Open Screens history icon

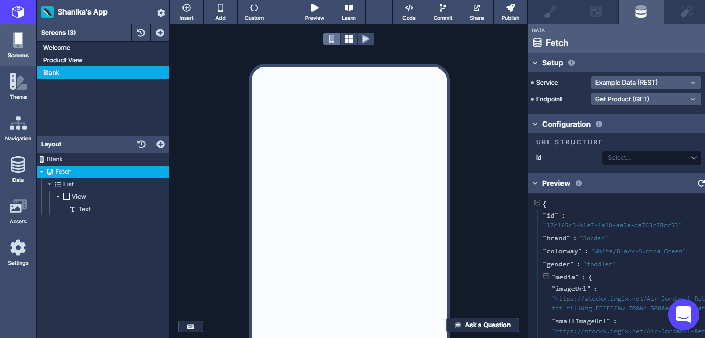(141, 33)
